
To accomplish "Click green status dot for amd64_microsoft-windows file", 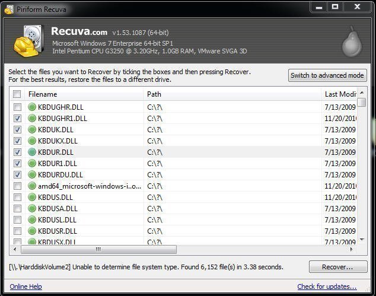I will (x=32, y=186).
